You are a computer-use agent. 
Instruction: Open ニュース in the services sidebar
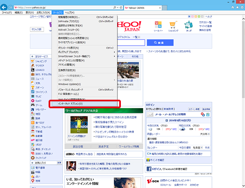[x=39, y=79]
